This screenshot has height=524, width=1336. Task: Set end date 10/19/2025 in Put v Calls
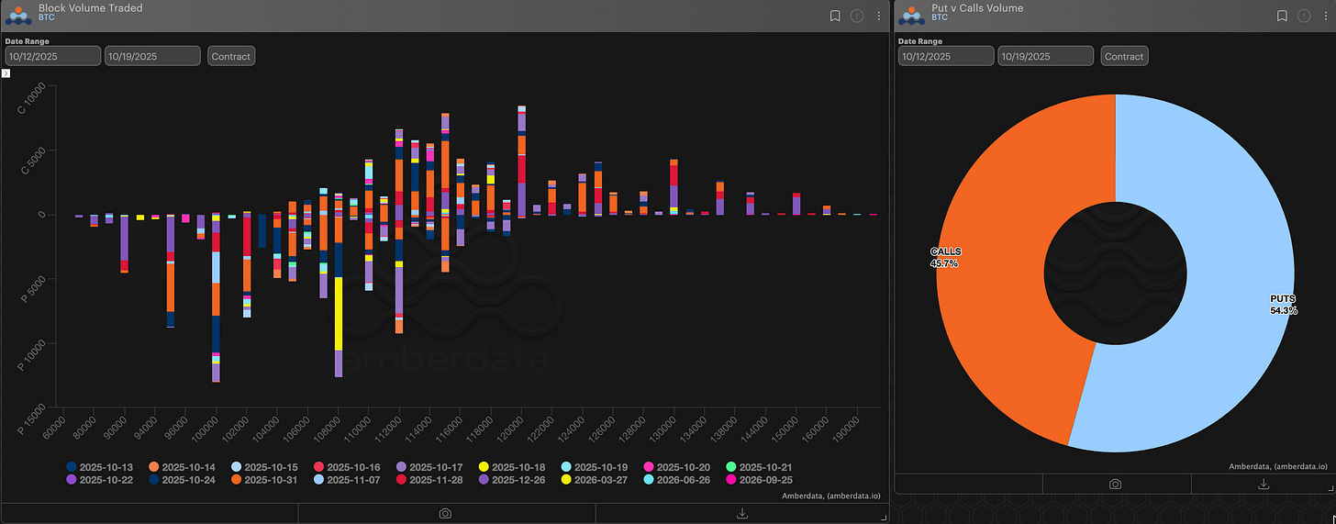[1046, 56]
